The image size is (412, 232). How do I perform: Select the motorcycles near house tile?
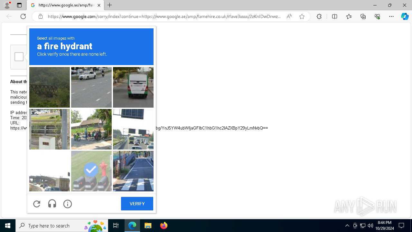[x=91, y=129]
